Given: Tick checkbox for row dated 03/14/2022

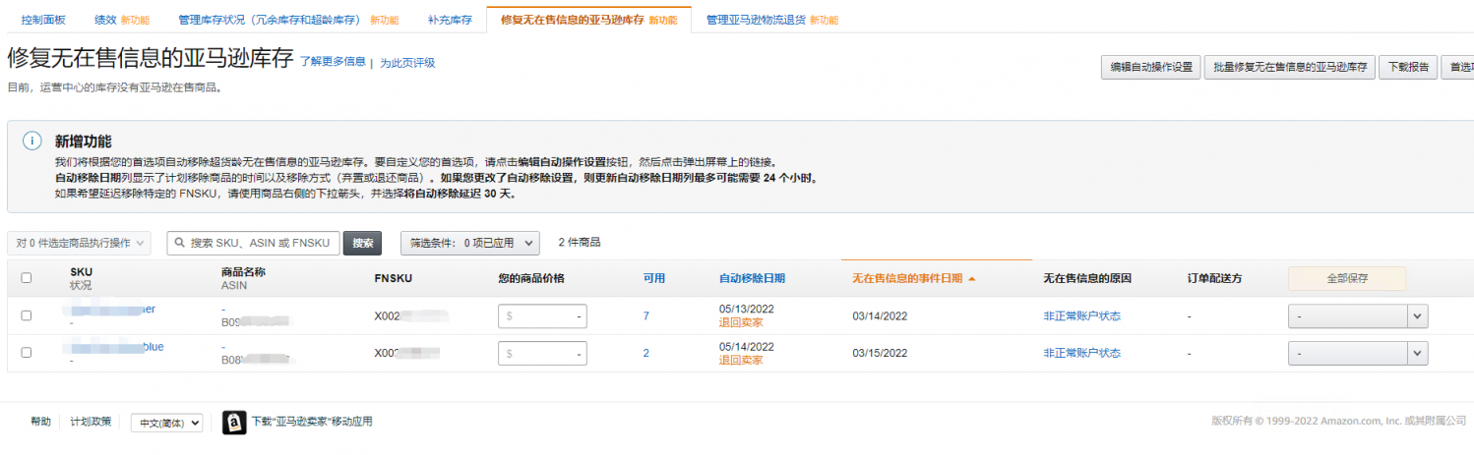Looking at the screenshot, I should coord(27,315).
